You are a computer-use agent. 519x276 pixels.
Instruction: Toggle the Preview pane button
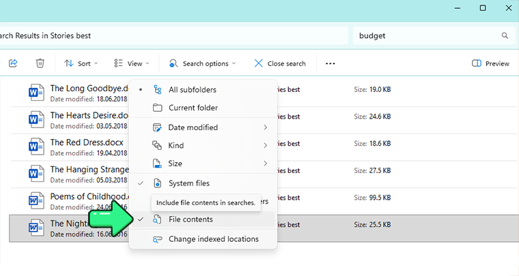click(x=490, y=63)
